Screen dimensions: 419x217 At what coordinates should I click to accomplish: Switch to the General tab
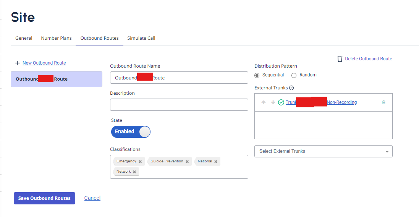tap(24, 38)
